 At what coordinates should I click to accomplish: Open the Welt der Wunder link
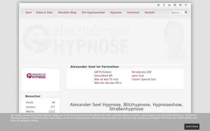tap(104, 83)
